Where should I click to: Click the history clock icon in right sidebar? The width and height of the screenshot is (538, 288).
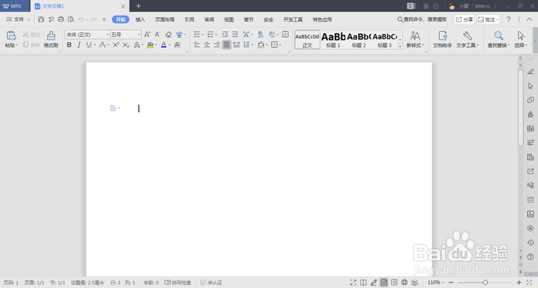[x=530, y=242]
